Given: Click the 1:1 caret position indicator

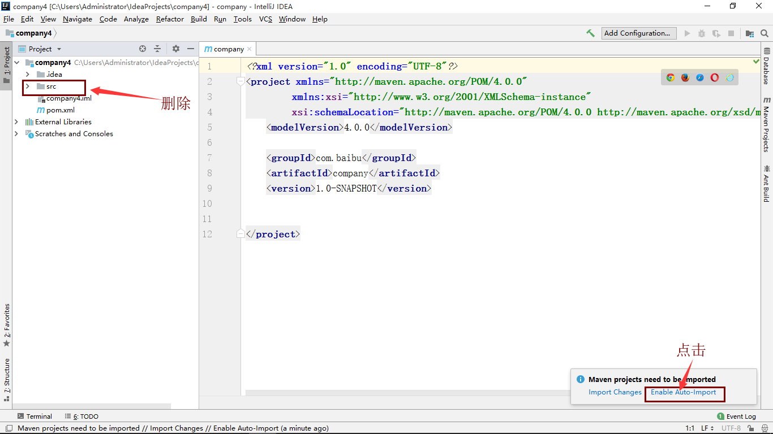Looking at the screenshot, I should click(690, 428).
